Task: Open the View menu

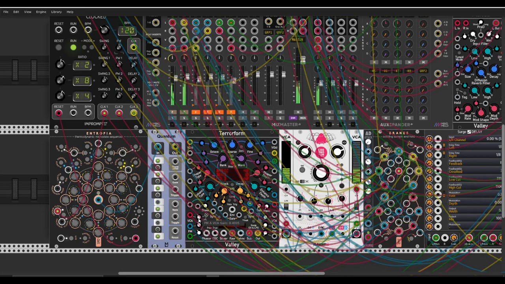Action: tap(28, 12)
